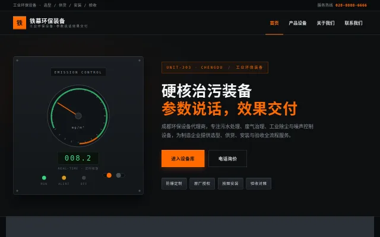Click the description paragraph starting 成都环保设备代理商
This screenshot has width=380, height=237.
(x=237, y=131)
